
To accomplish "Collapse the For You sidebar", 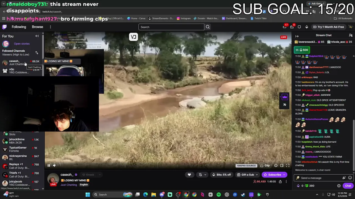I will pos(37,36).
